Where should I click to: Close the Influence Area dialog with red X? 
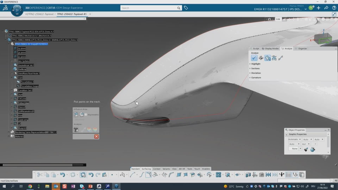[96, 137]
